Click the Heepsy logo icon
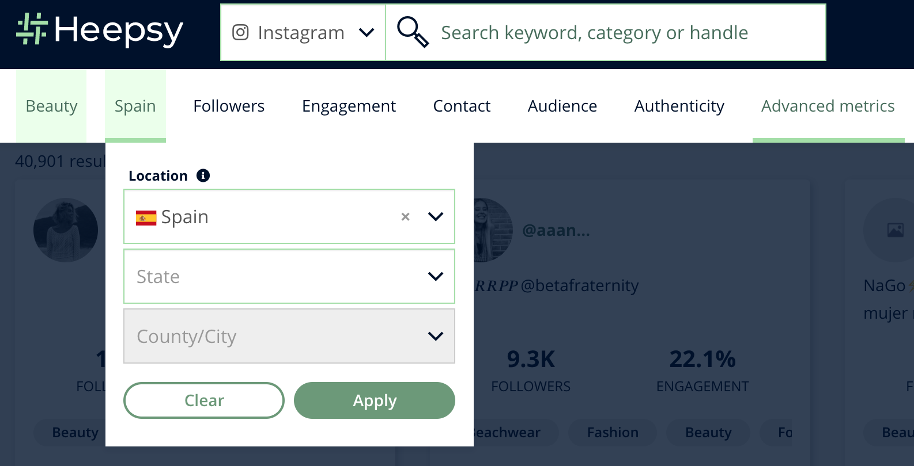The width and height of the screenshot is (914, 466). (x=31, y=29)
